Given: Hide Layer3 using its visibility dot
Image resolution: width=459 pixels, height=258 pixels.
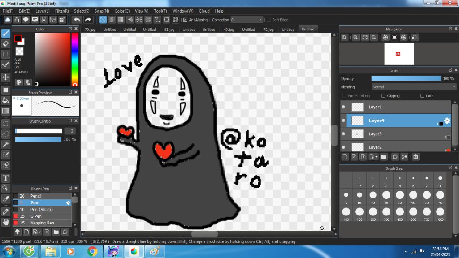Looking at the screenshot, I should 344,133.
